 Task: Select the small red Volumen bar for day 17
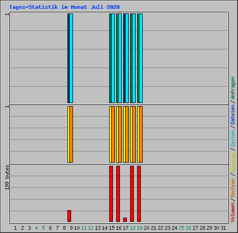coord(125,219)
